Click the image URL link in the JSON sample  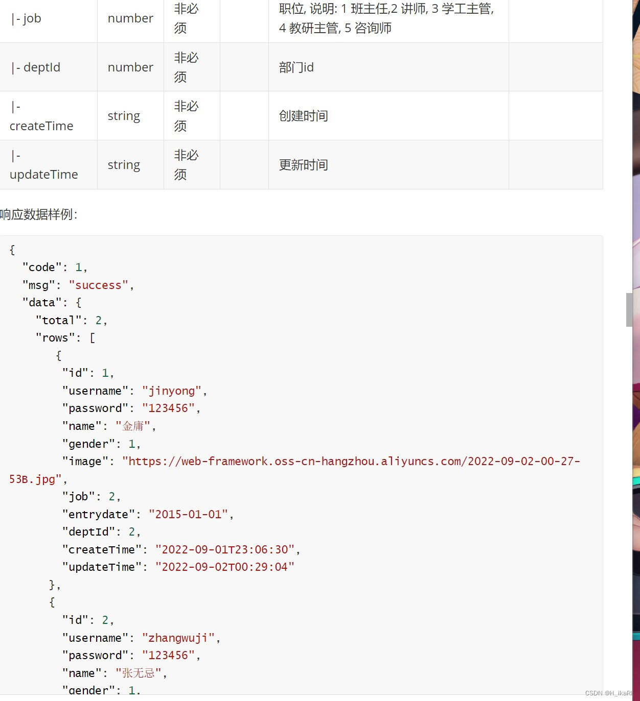[x=351, y=461]
